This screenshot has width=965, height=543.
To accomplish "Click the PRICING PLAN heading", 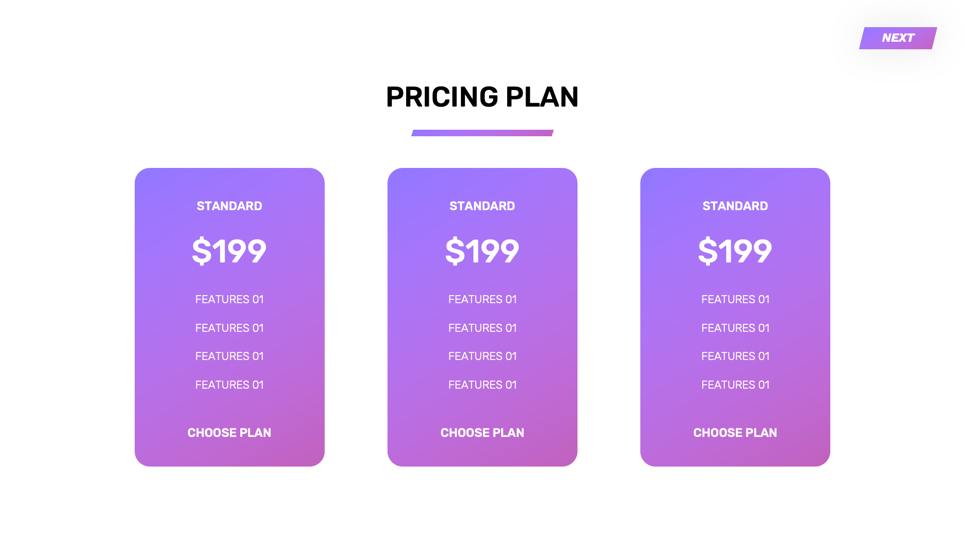I will coord(482,97).
